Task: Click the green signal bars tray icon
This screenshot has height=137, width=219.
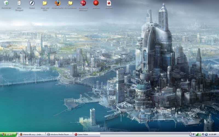Action: click(197, 135)
